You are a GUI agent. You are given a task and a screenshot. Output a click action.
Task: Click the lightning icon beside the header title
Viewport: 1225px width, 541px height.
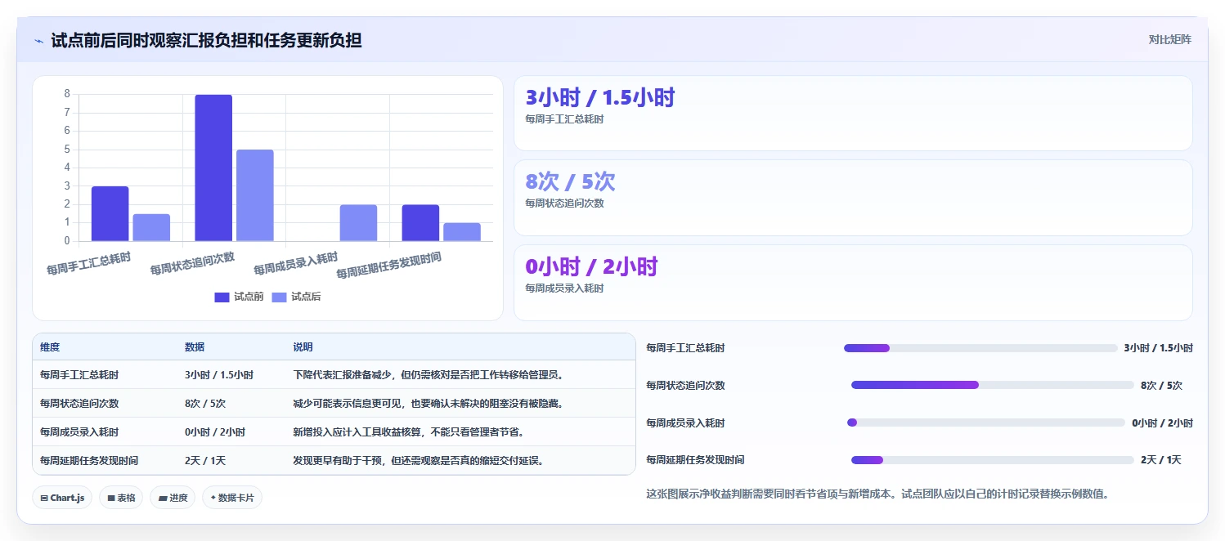(38, 40)
